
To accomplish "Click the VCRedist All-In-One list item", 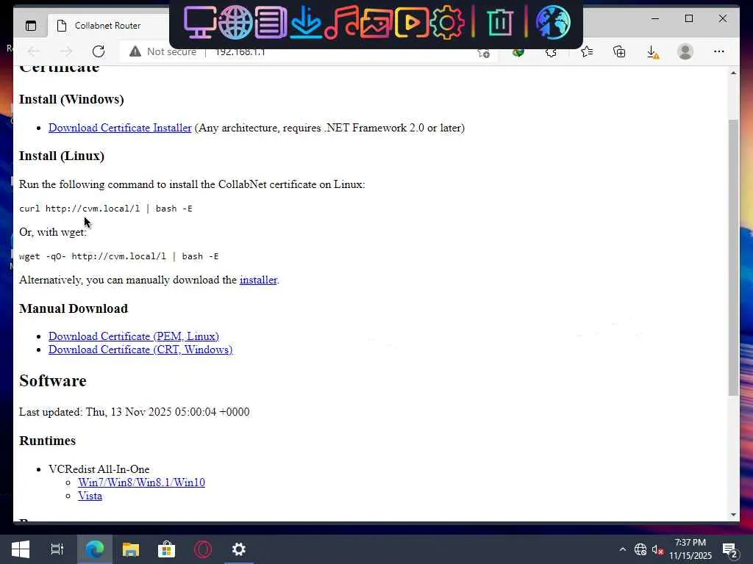I will coord(99,469).
